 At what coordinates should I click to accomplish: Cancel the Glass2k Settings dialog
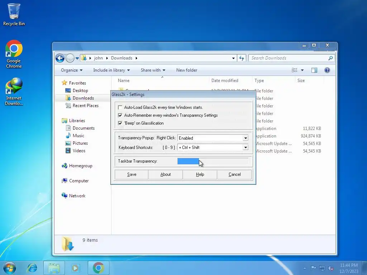pyautogui.click(x=234, y=174)
